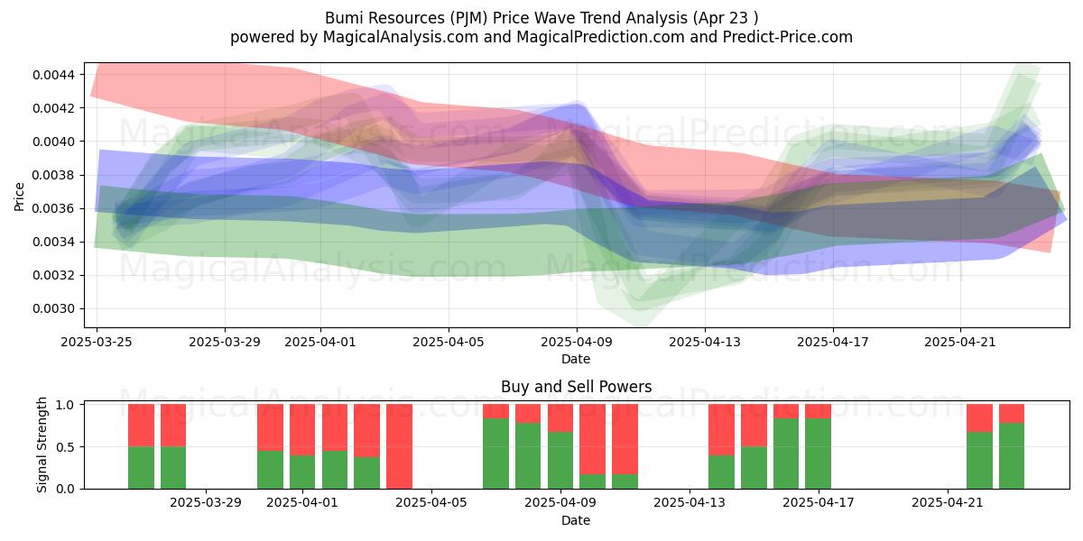Click the 2025-04-17 date label on price chart
The height and width of the screenshot is (541, 1083).
[x=832, y=342]
